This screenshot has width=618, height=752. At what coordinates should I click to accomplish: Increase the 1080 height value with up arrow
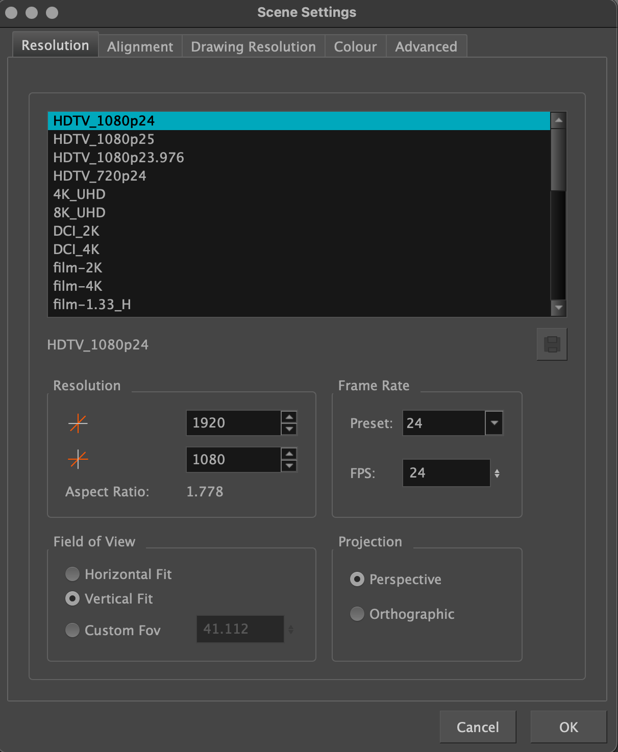point(289,454)
